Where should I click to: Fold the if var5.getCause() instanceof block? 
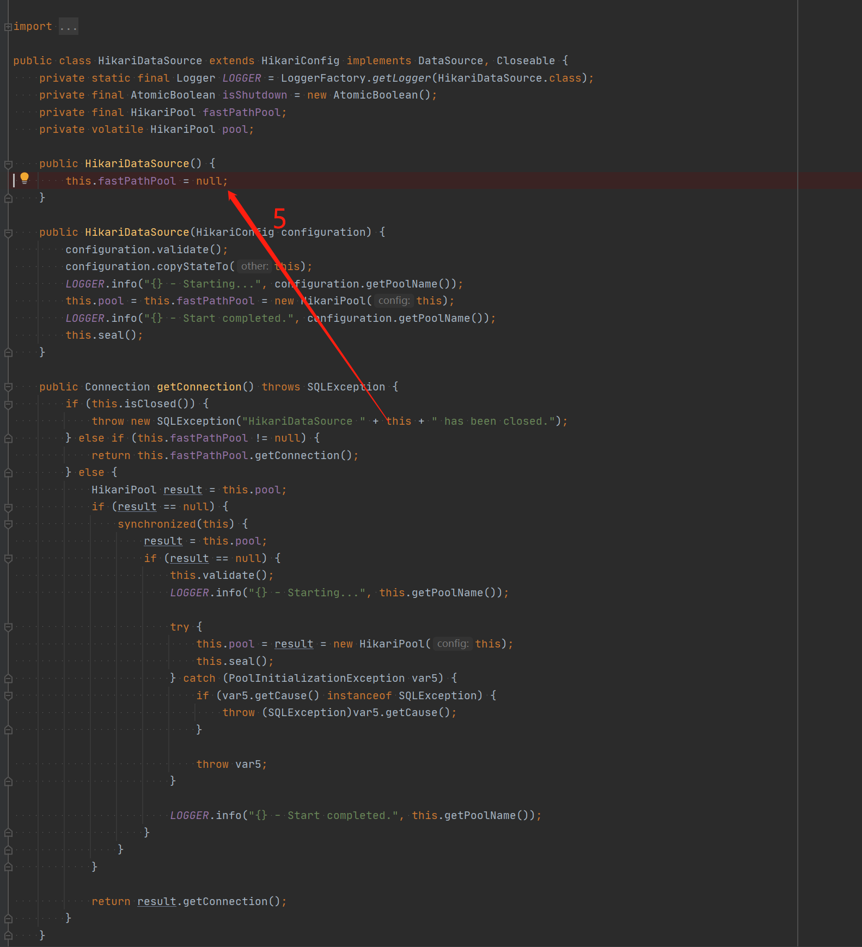pos(8,696)
